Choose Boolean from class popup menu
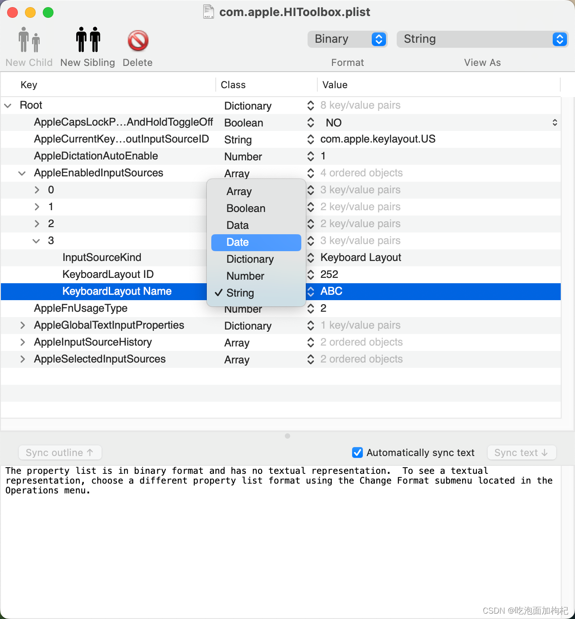Image resolution: width=575 pixels, height=619 pixels. [256, 208]
